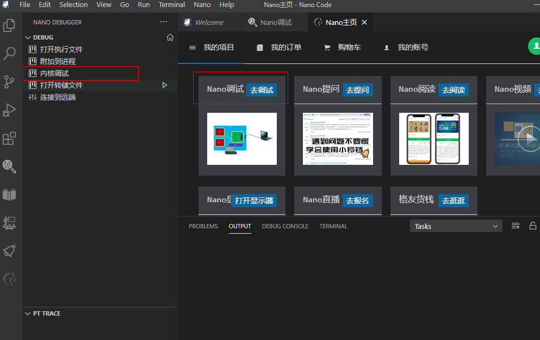Open the File menu

(x=25, y=5)
